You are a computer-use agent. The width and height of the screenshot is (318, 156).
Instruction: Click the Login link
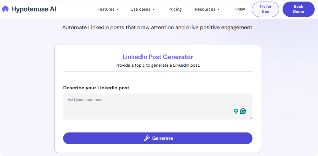pos(240,9)
